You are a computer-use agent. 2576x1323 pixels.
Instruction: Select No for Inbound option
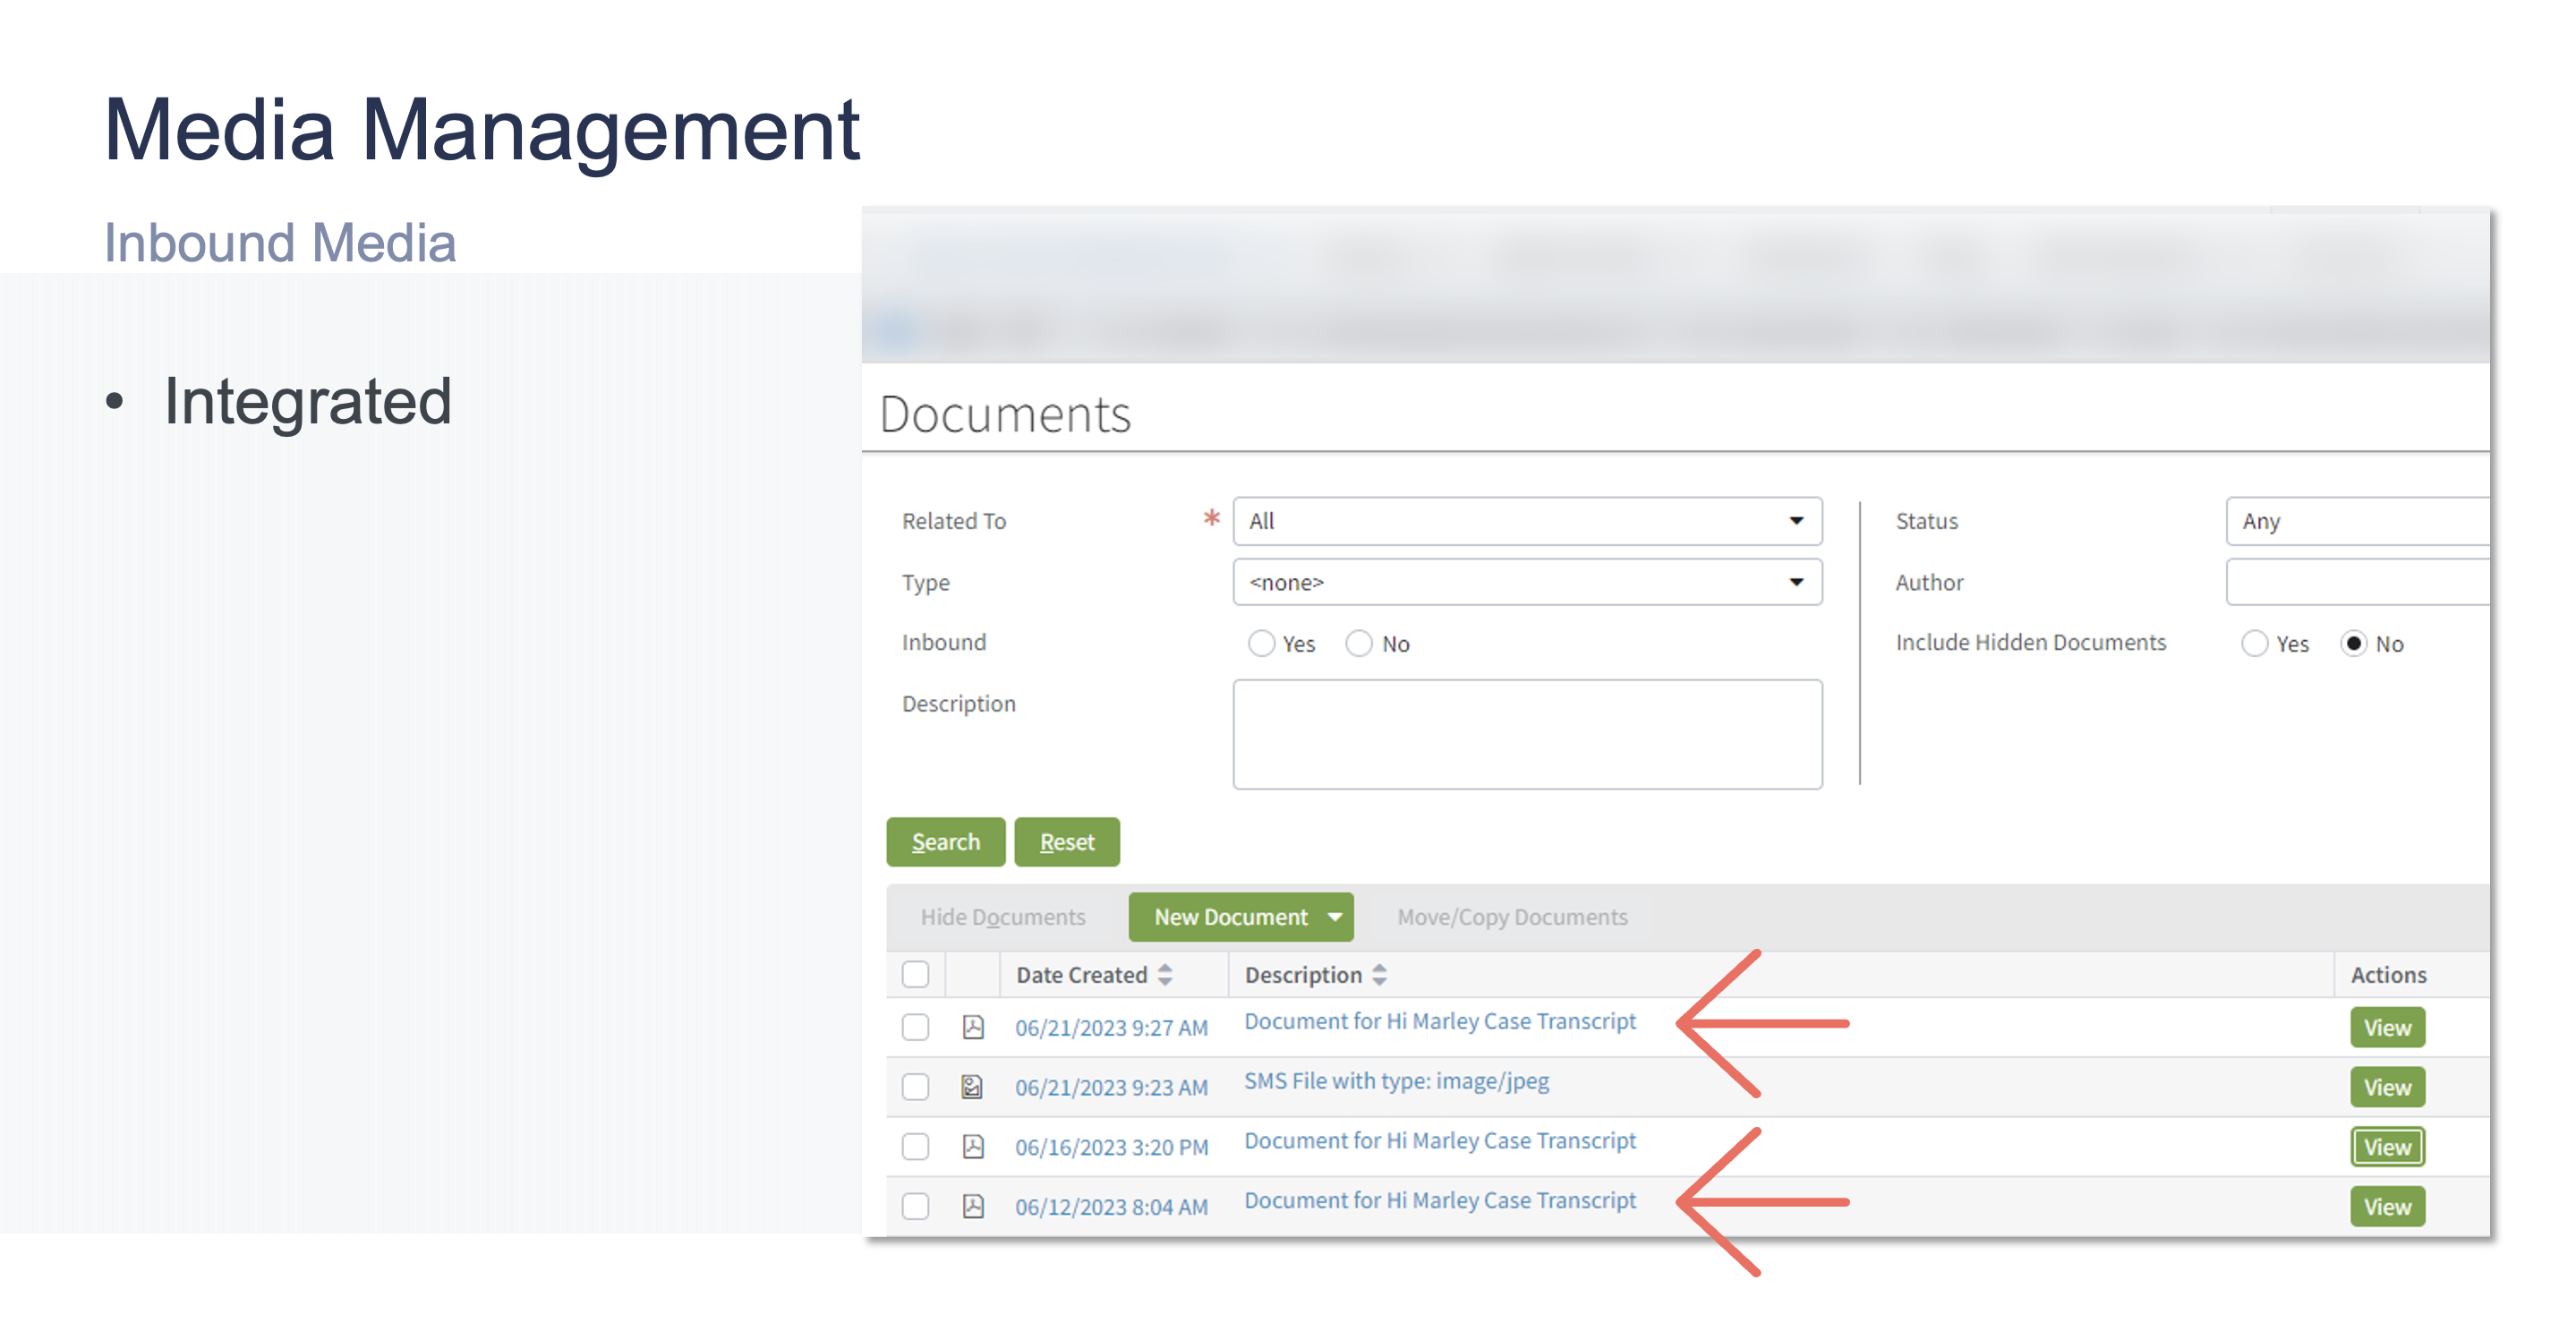pyautogui.click(x=1358, y=643)
